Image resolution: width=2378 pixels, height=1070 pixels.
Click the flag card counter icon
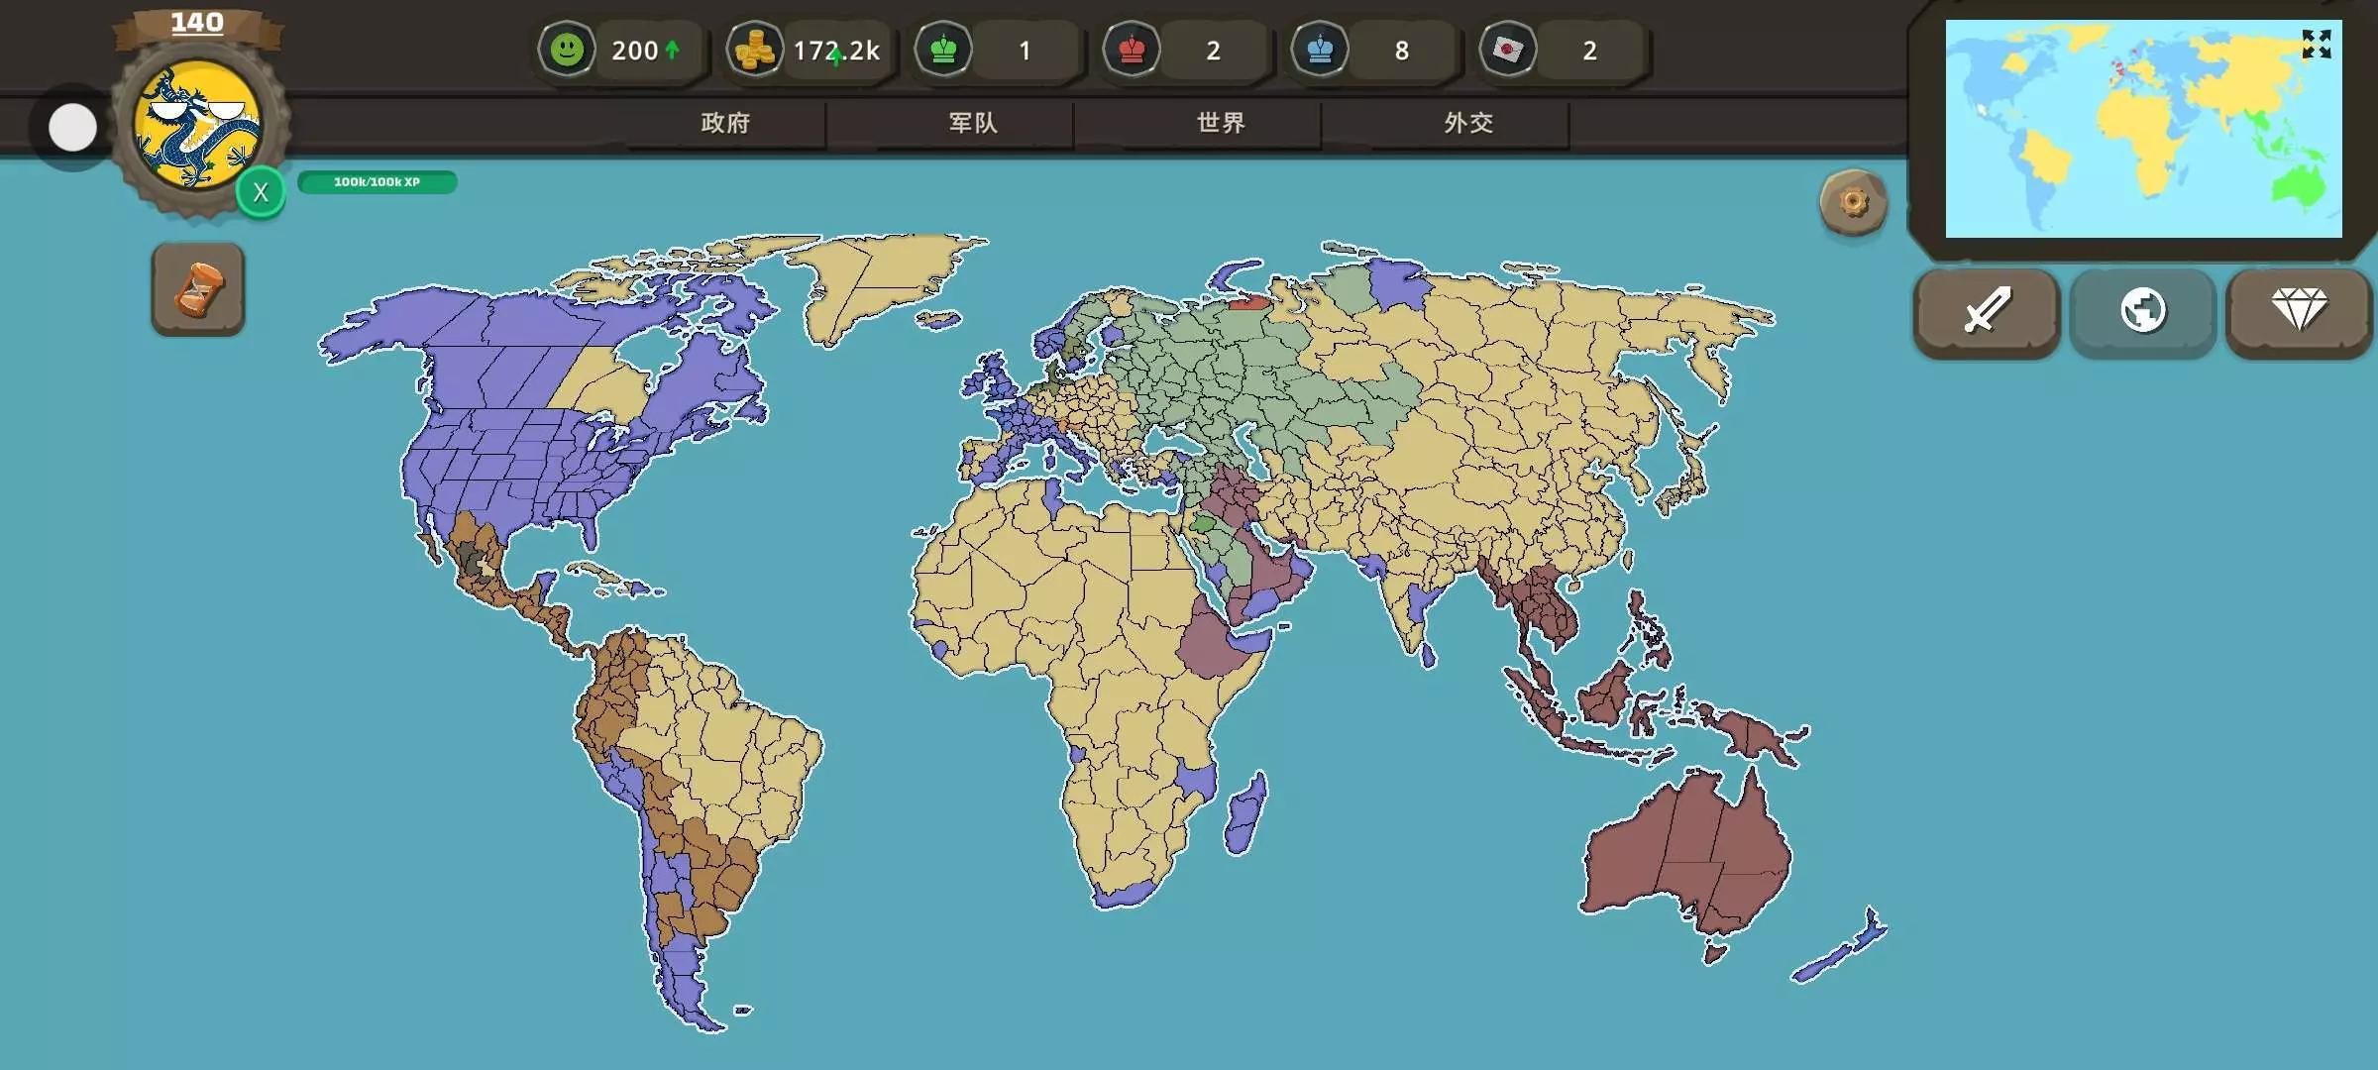coord(1508,50)
